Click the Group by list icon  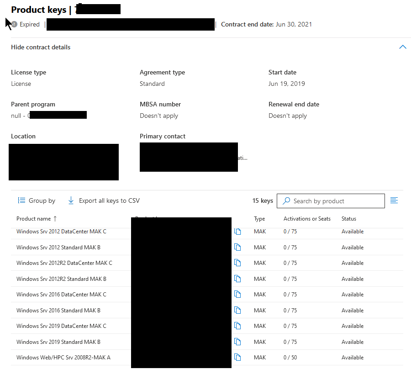pos(21,200)
